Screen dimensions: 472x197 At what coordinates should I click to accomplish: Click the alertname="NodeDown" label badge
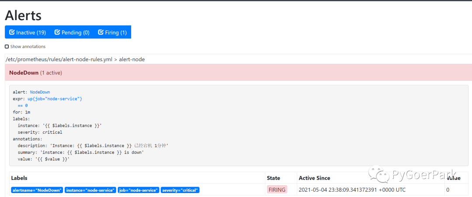pyautogui.click(x=37, y=190)
